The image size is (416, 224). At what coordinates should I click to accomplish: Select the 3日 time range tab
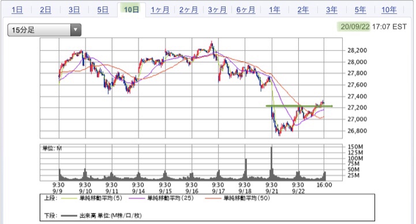coord(74,10)
